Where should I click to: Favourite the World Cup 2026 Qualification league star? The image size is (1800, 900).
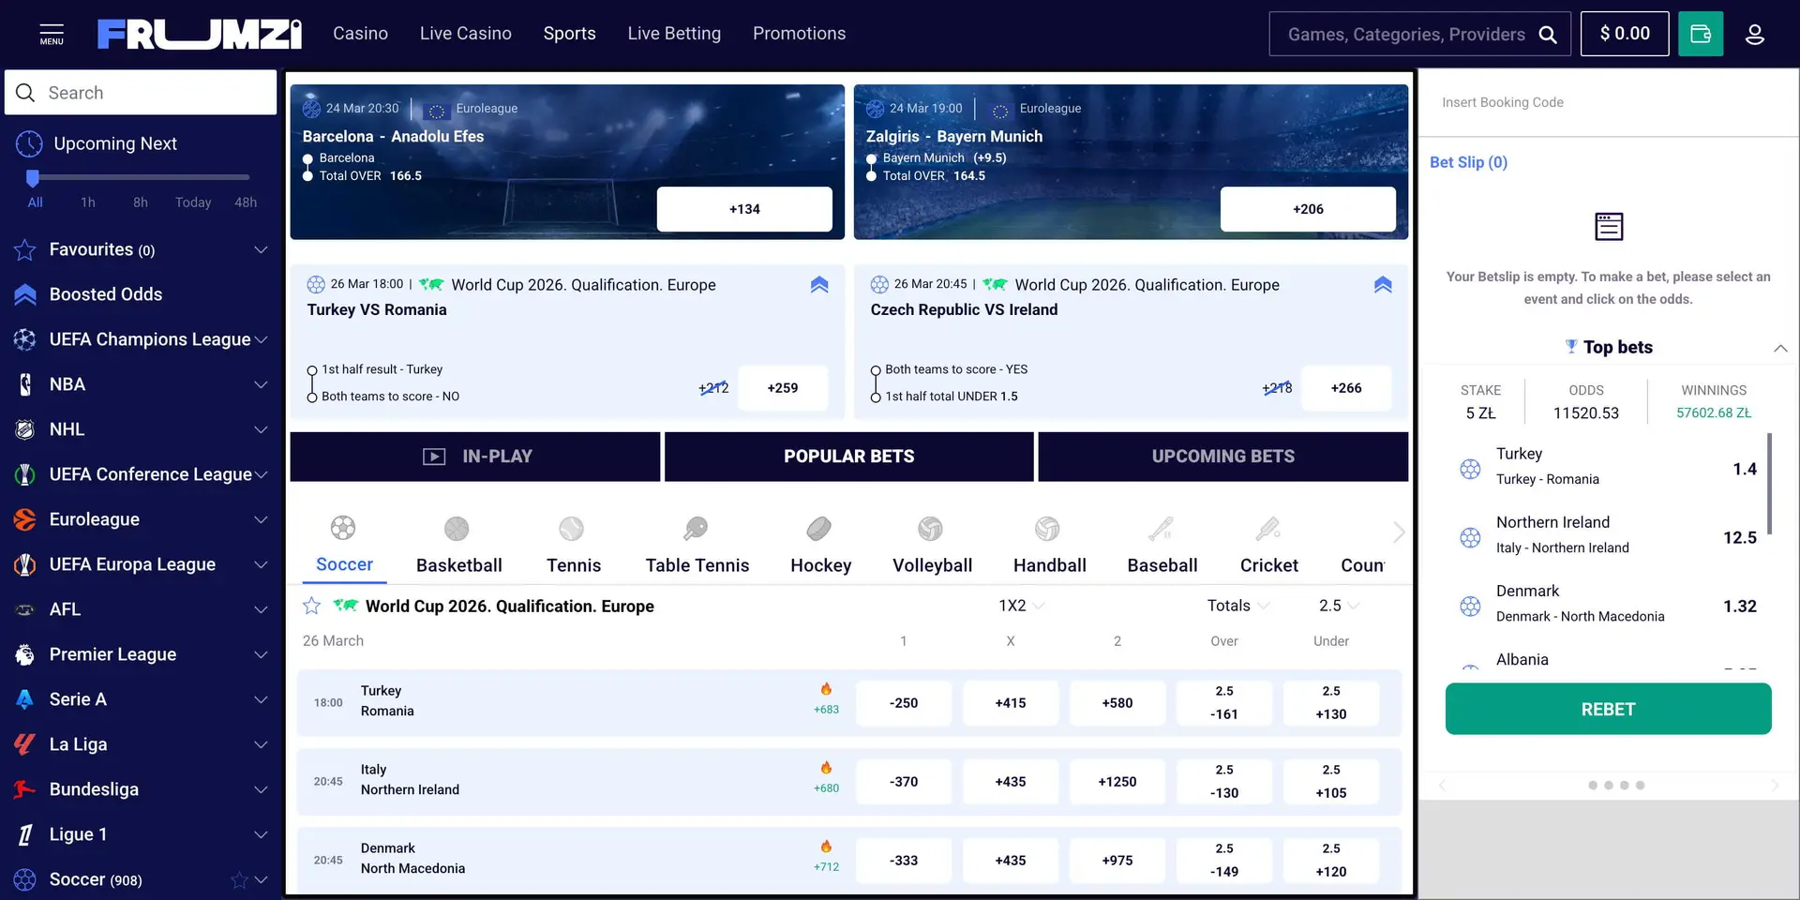[312, 607]
